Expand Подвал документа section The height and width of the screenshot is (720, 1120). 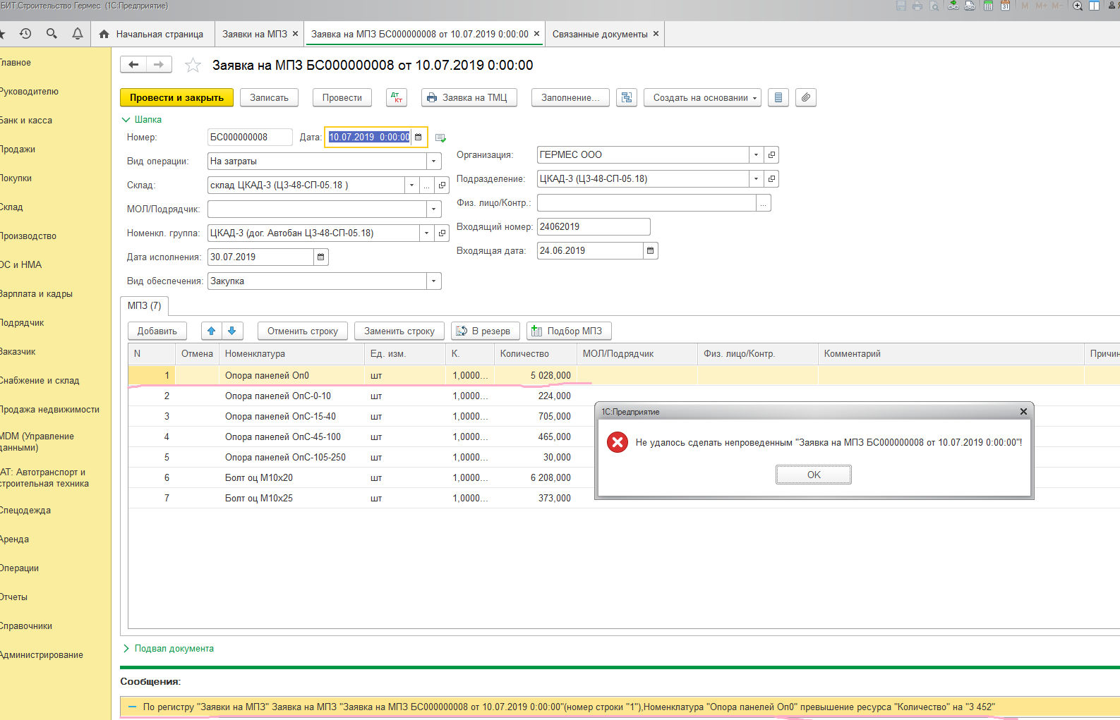coord(169,648)
